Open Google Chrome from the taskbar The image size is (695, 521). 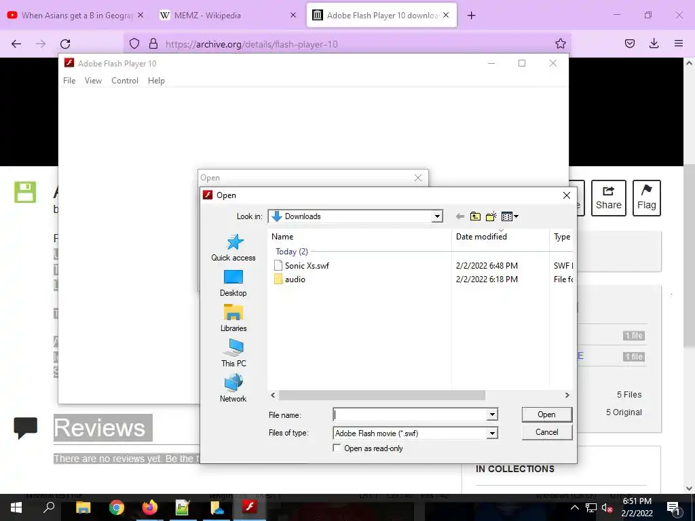tap(117, 507)
